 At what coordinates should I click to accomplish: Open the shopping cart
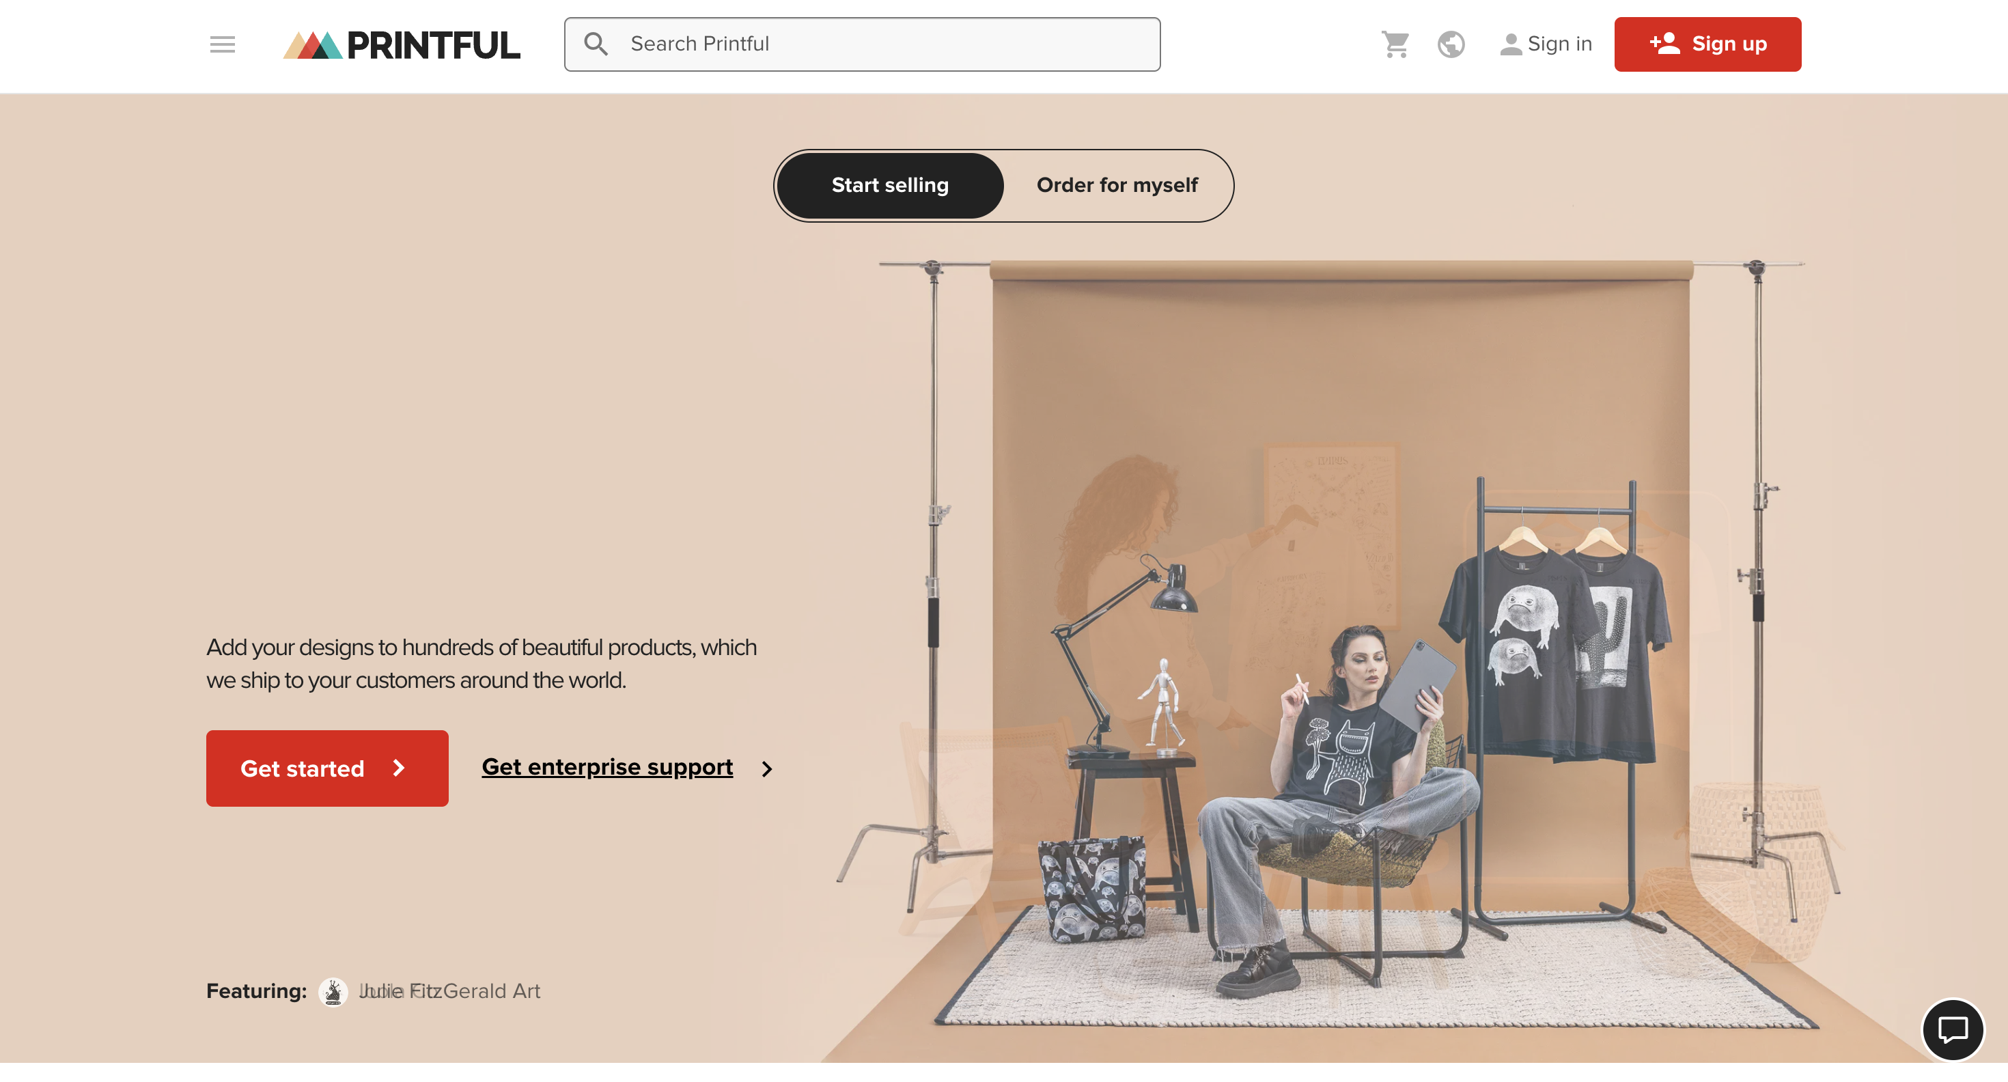tap(1395, 44)
